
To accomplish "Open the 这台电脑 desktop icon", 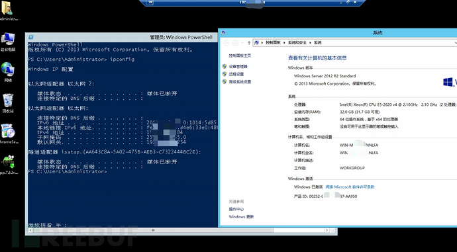I will pos(8,42).
